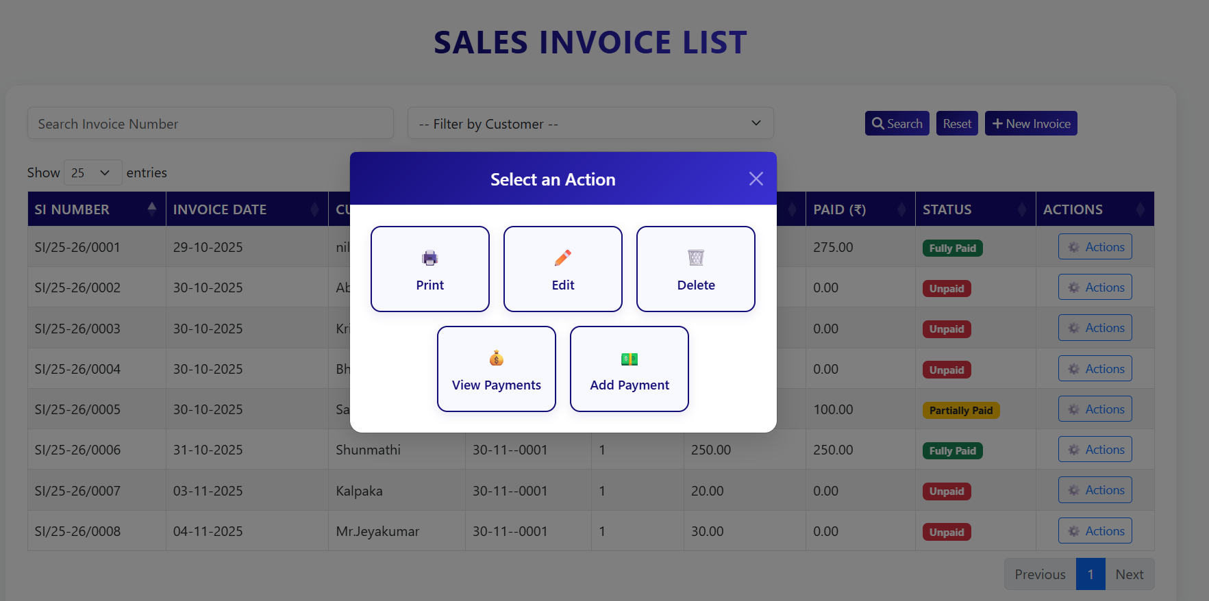The height and width of the screenshot is (601, 1209).
Task: Sort by PAID column arrows
Action: (901, 209)
